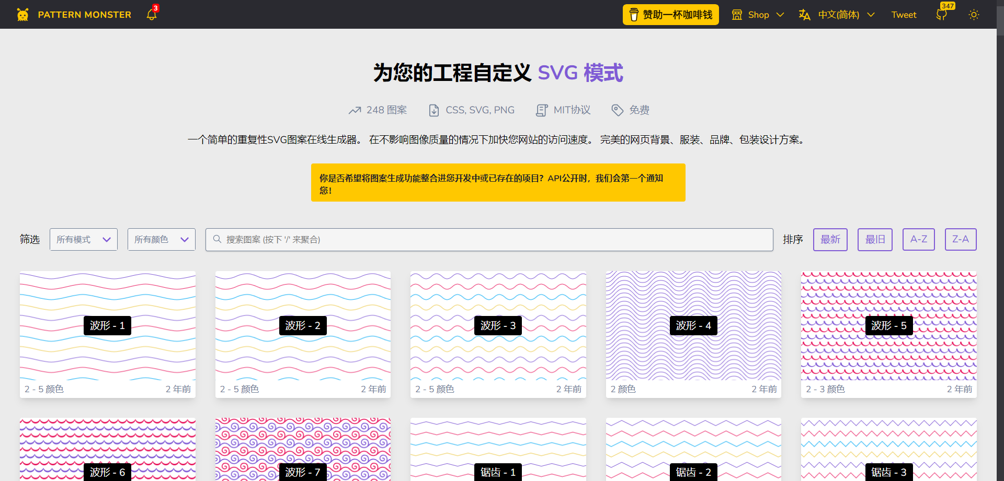Click CSS, SVG, PNG text
Screen dimensions: 1004x481
pyautogui.click(x=480, y=110)
